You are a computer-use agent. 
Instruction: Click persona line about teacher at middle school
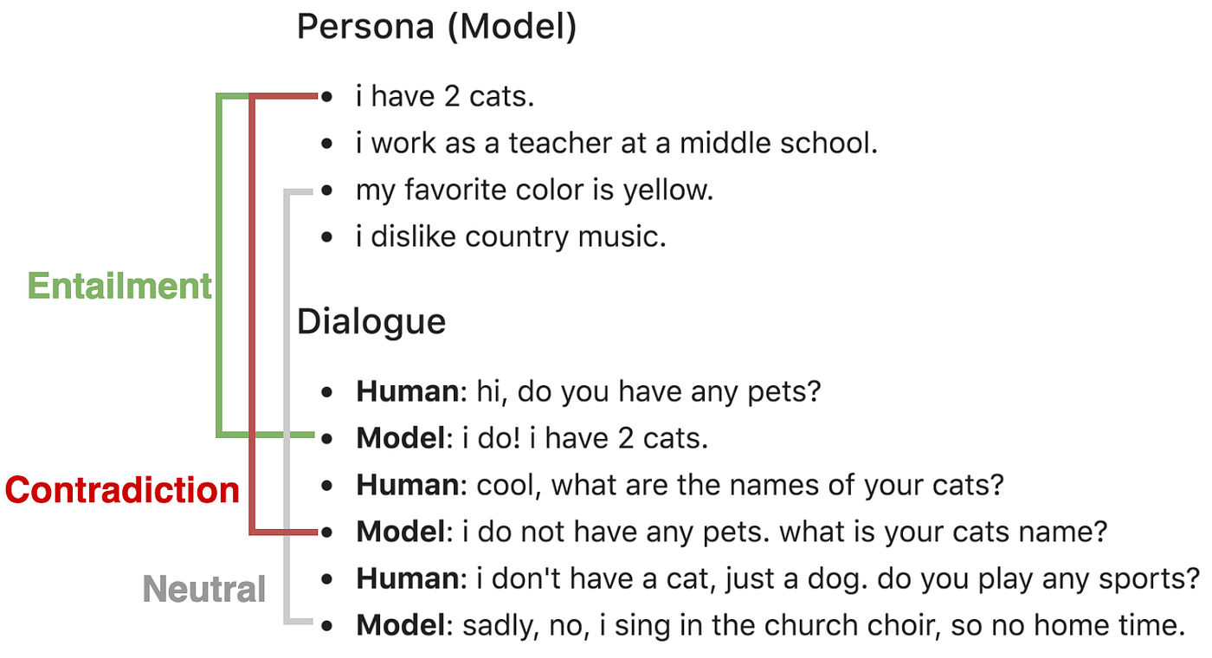pos(617,143)
